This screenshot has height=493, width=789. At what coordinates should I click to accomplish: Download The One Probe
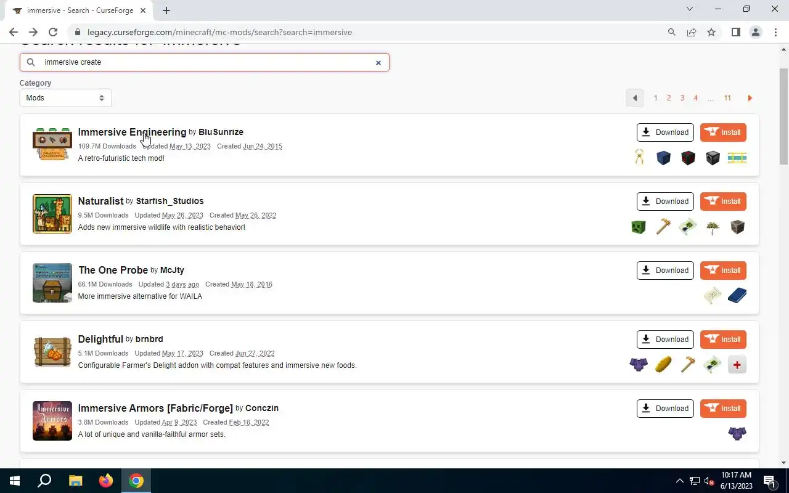(665, 271)
